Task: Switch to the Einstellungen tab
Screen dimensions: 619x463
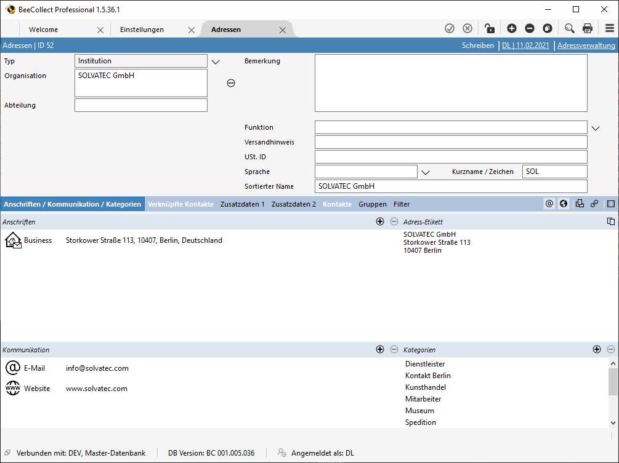Action: [x=142, y=30]
